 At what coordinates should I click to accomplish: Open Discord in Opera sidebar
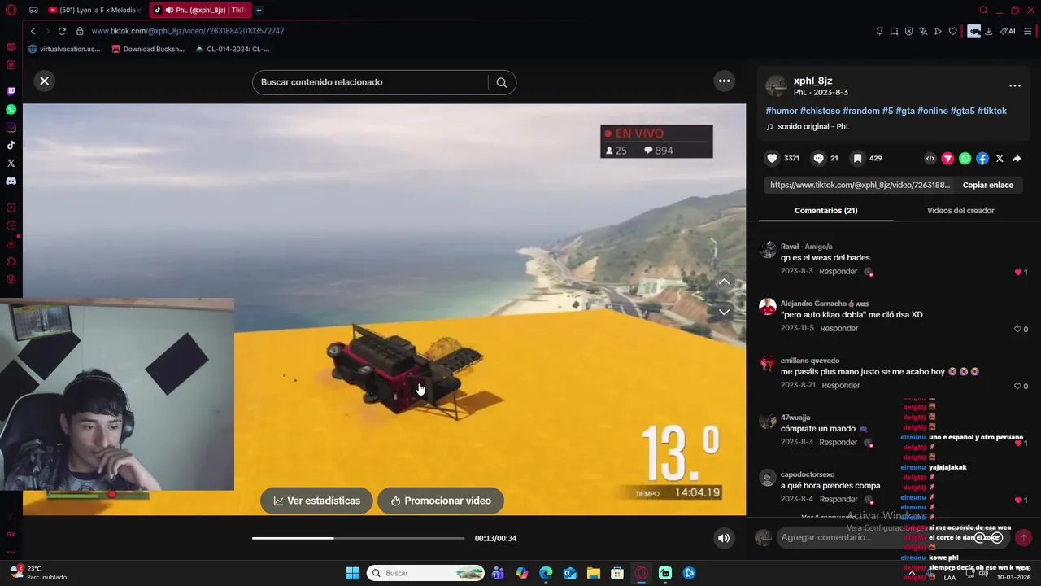click(x=11, y=181)
